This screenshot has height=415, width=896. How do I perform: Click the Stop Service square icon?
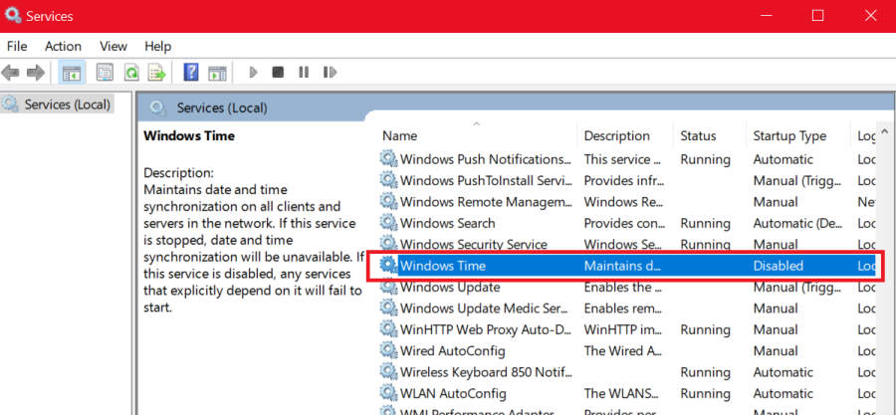click(278, 73)
